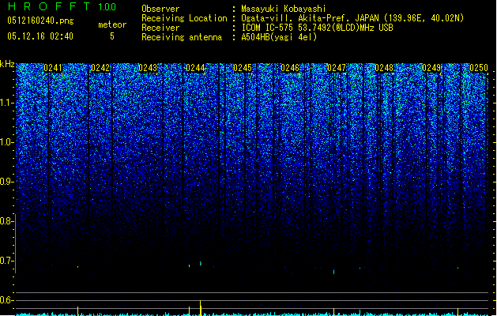Viewport: 497px width, 316px height.
Task: Click the kHz axis unit label
Action: point(7,64)
